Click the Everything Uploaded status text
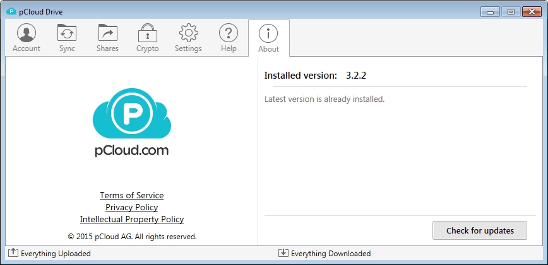This screenshot has width=548, height=265. point(56,254)
